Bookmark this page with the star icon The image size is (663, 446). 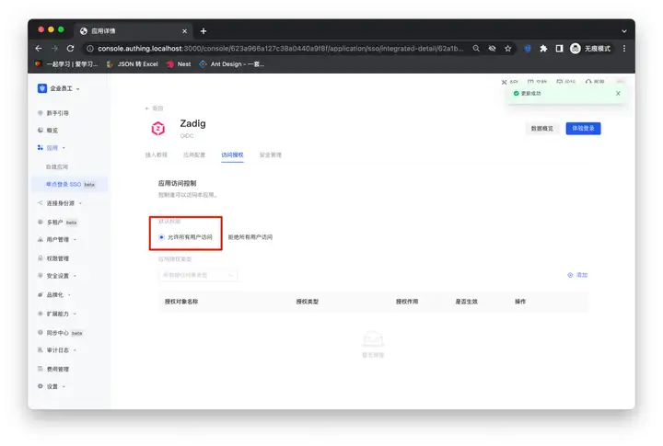click(507, 49)
